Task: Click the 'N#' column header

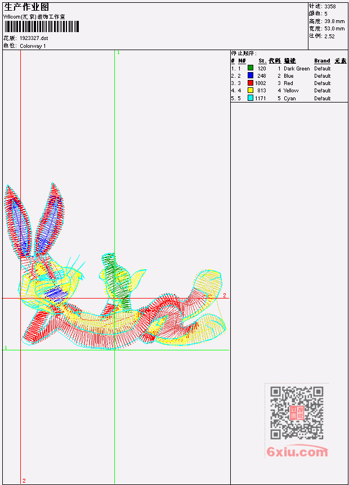Action: [241, 61]
